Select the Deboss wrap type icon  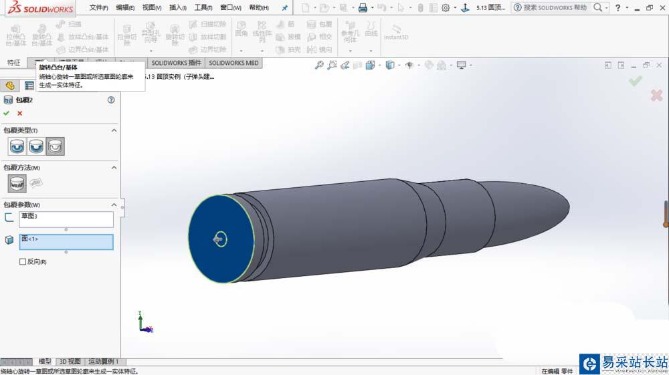pyautogui.click(x=36, y=146)
